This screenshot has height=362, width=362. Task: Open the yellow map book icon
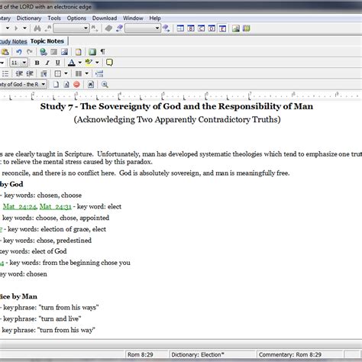pos(246,28)
